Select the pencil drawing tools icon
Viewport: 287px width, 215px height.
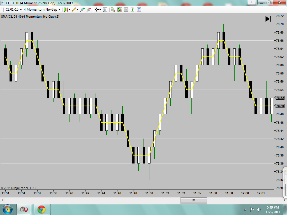(74, 10)
